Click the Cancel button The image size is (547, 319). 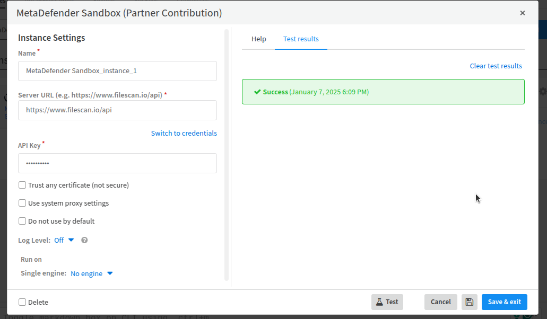[440, 302]
